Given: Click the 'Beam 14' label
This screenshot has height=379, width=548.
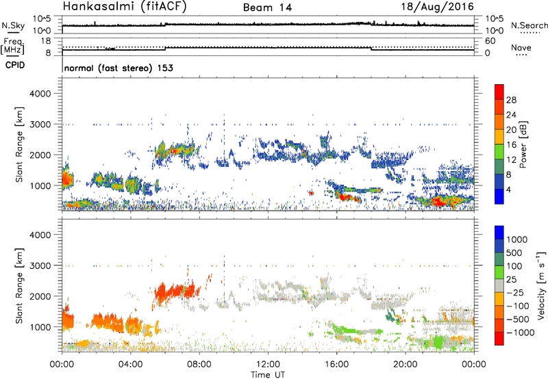Looking at the screenshot, I should pos(267,8).
